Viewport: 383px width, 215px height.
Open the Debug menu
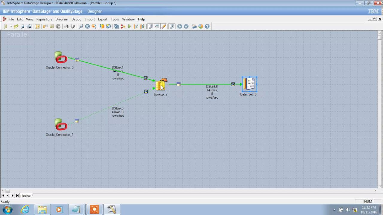tap(76, 19)
